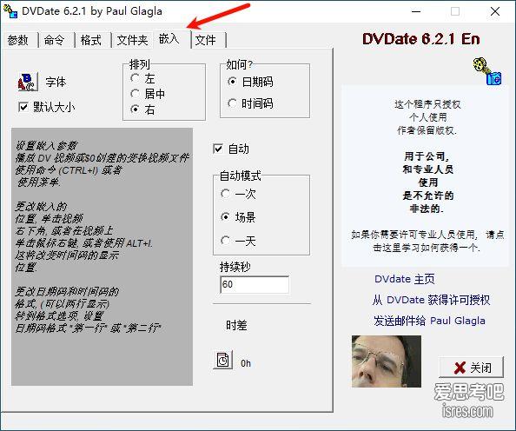
Task: Click the time offset clock icon
Action: click(x=222, y=360)
